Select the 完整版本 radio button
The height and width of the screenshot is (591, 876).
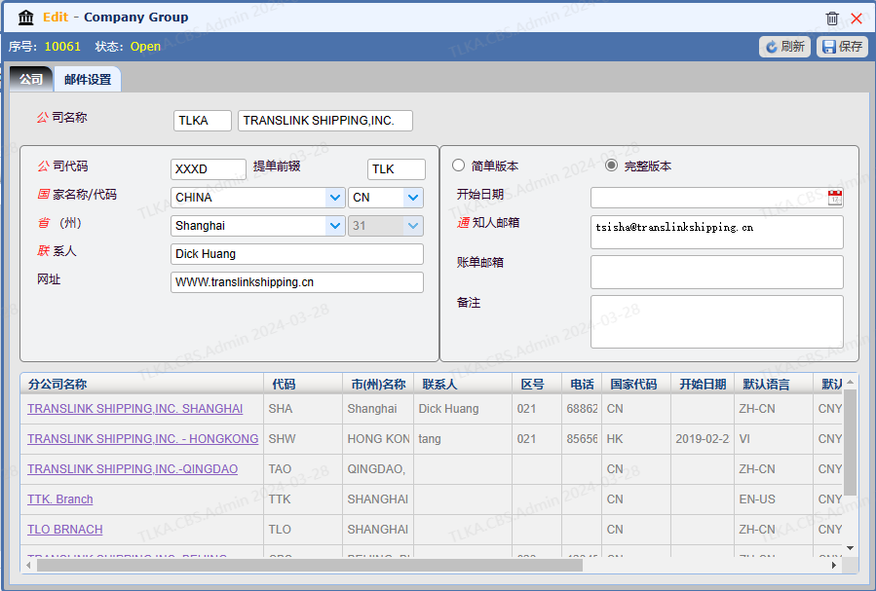point(611,166)
